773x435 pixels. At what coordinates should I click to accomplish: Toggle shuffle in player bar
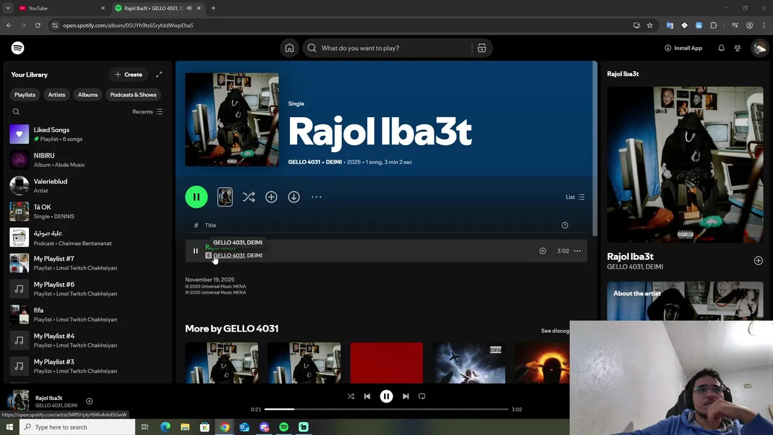click(x=351, y=396)
